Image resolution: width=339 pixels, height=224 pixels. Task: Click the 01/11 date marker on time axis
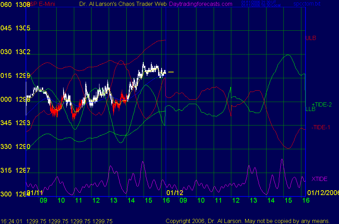tap(35, 192)
